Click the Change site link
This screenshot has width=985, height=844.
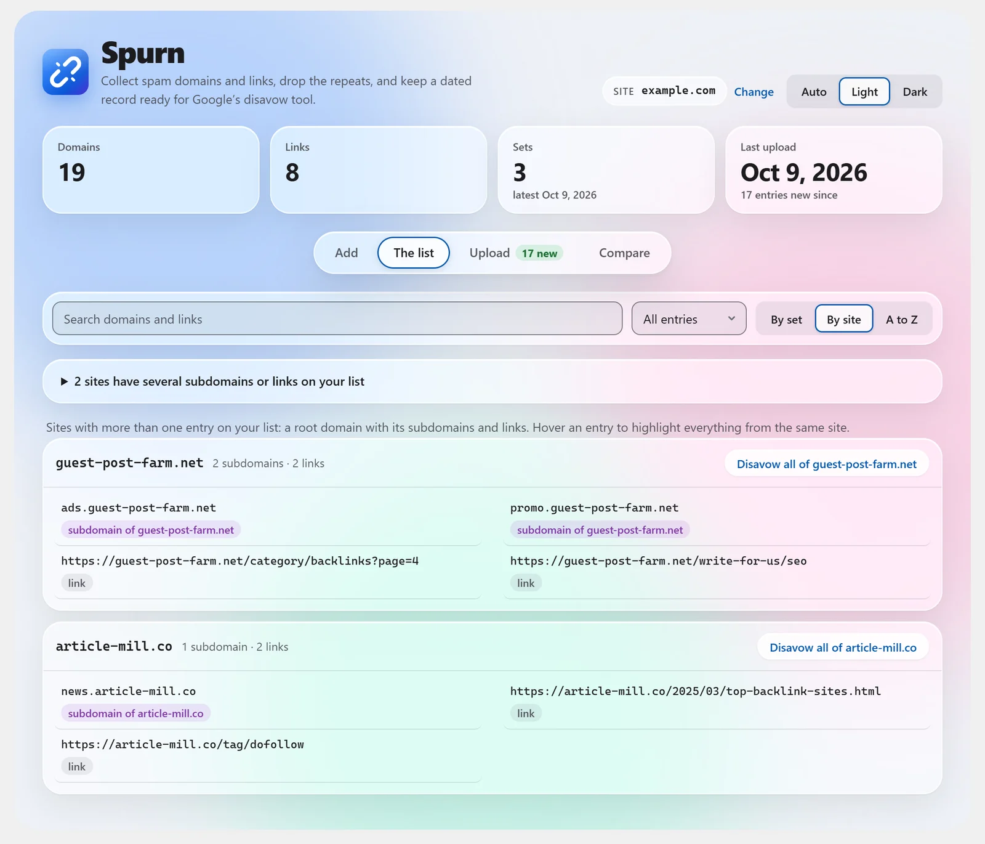pyautogui.click(x=754, y=92)
